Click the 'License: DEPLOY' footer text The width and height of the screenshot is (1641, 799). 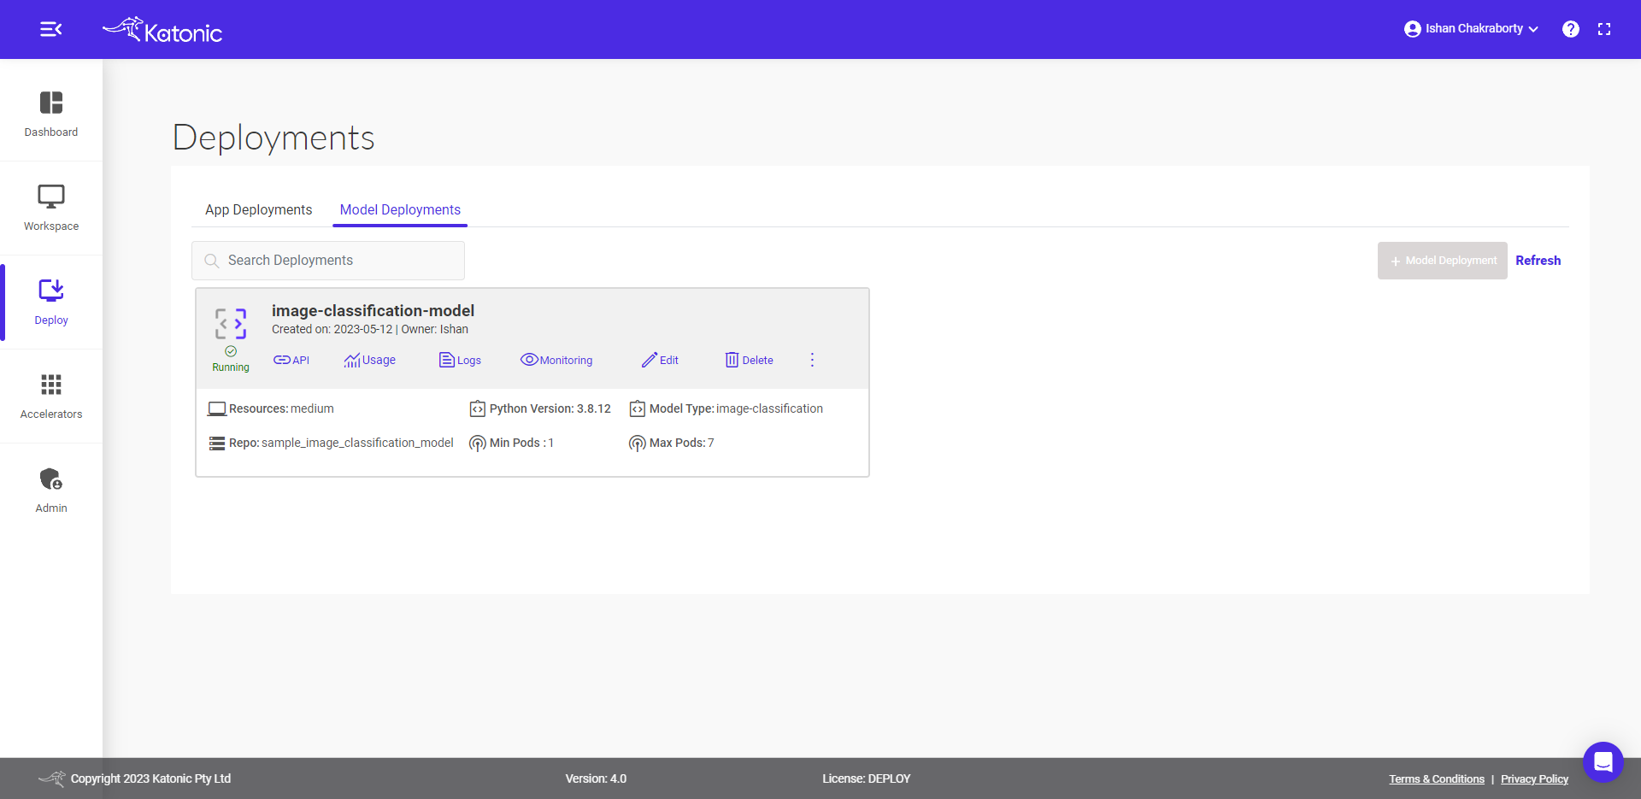point(867,778)
